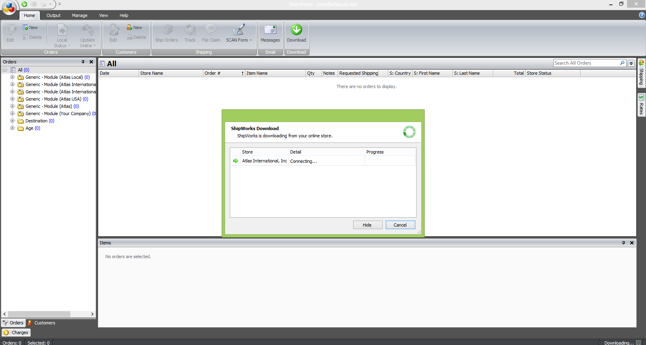Switch to the Home ribbon tab
Screen dimensions: 646x345
29,15
